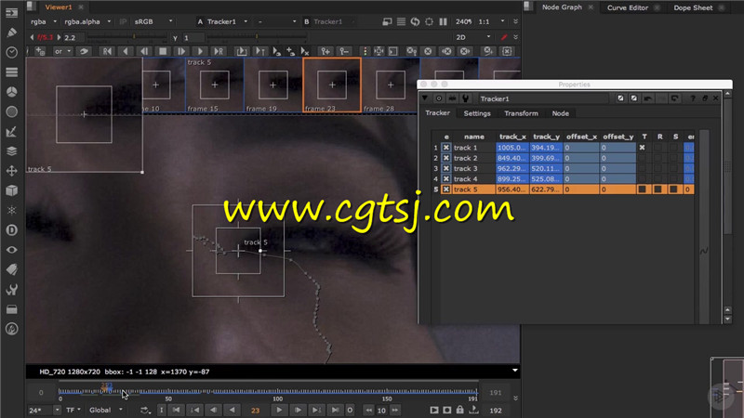
Task: Play backward in the viewer timeline
Action: pos(232,410)
